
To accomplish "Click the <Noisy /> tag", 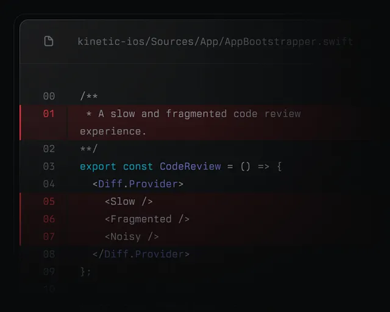I will click(x=132, y=236).
